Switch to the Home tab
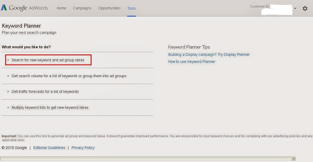The width and height of the screenshot is (313, 162). click(x=61, y=8)
